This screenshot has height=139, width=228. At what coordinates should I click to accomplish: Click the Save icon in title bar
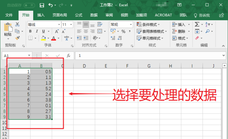tap(42, 6)
